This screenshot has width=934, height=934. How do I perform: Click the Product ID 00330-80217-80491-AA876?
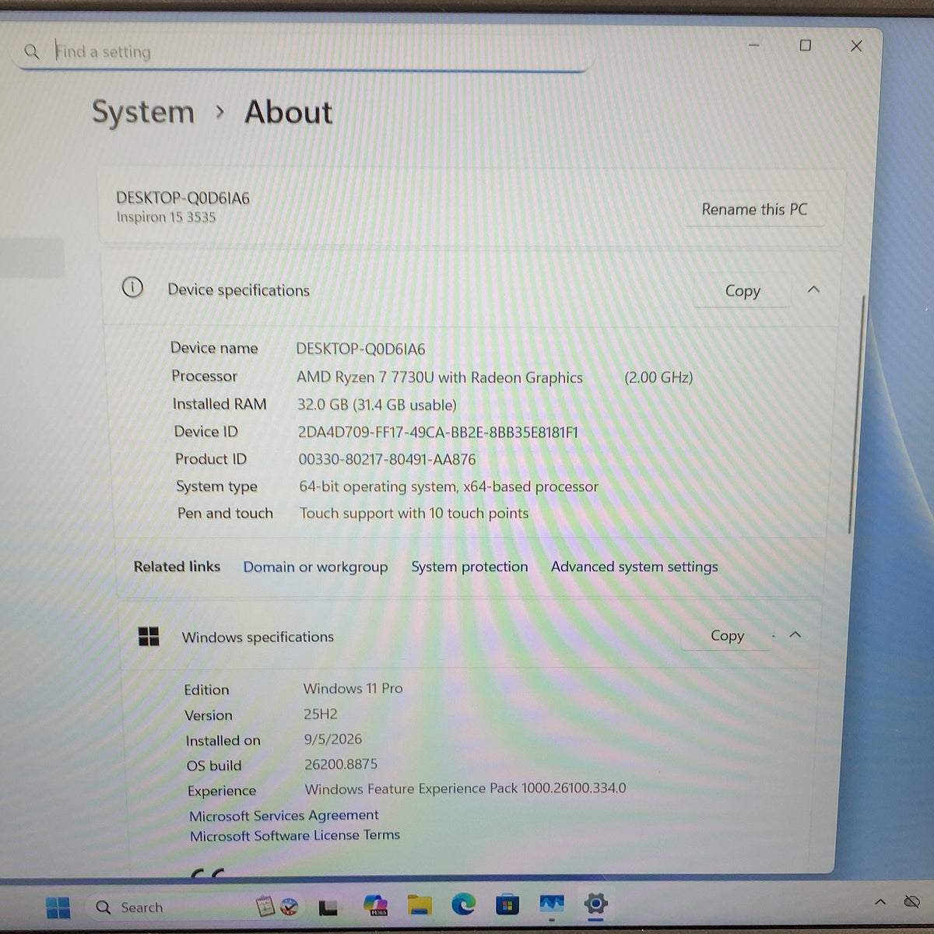tap(387, 459)
